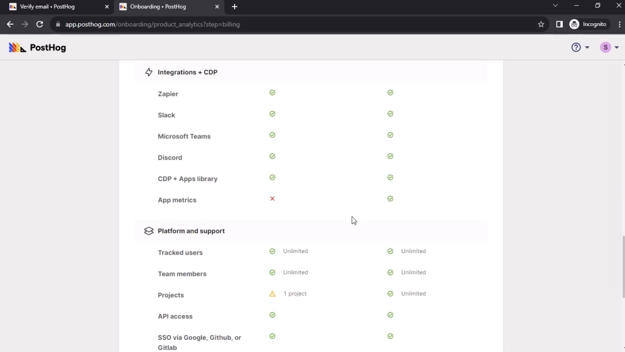Click Integrations + CDP heading

coord(187,72)
